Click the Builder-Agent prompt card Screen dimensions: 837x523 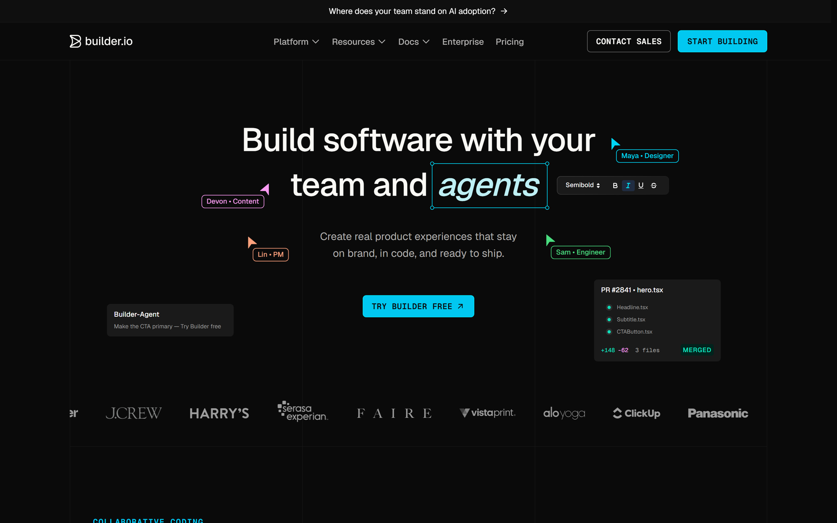point(170,320)
